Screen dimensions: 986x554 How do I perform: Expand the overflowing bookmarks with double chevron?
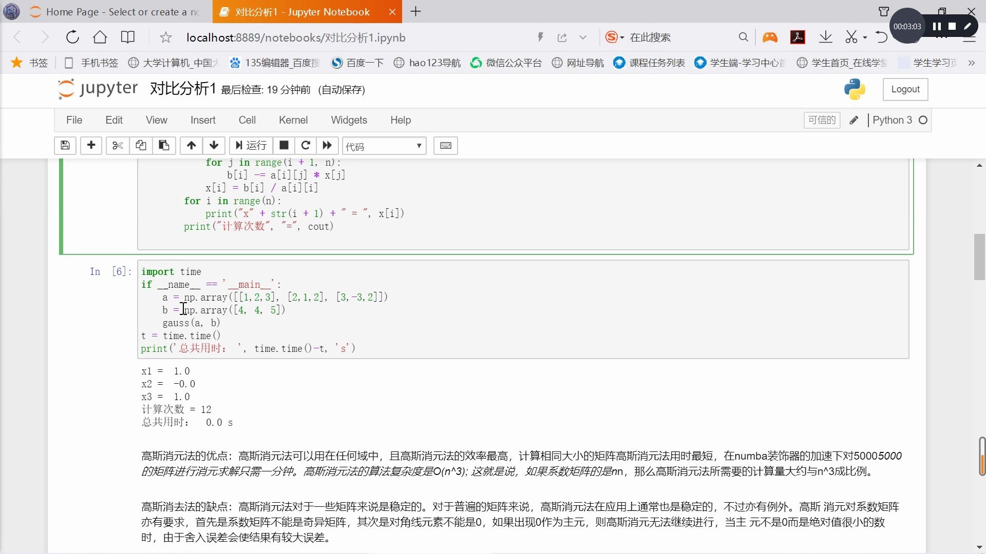tap(972, 63)
